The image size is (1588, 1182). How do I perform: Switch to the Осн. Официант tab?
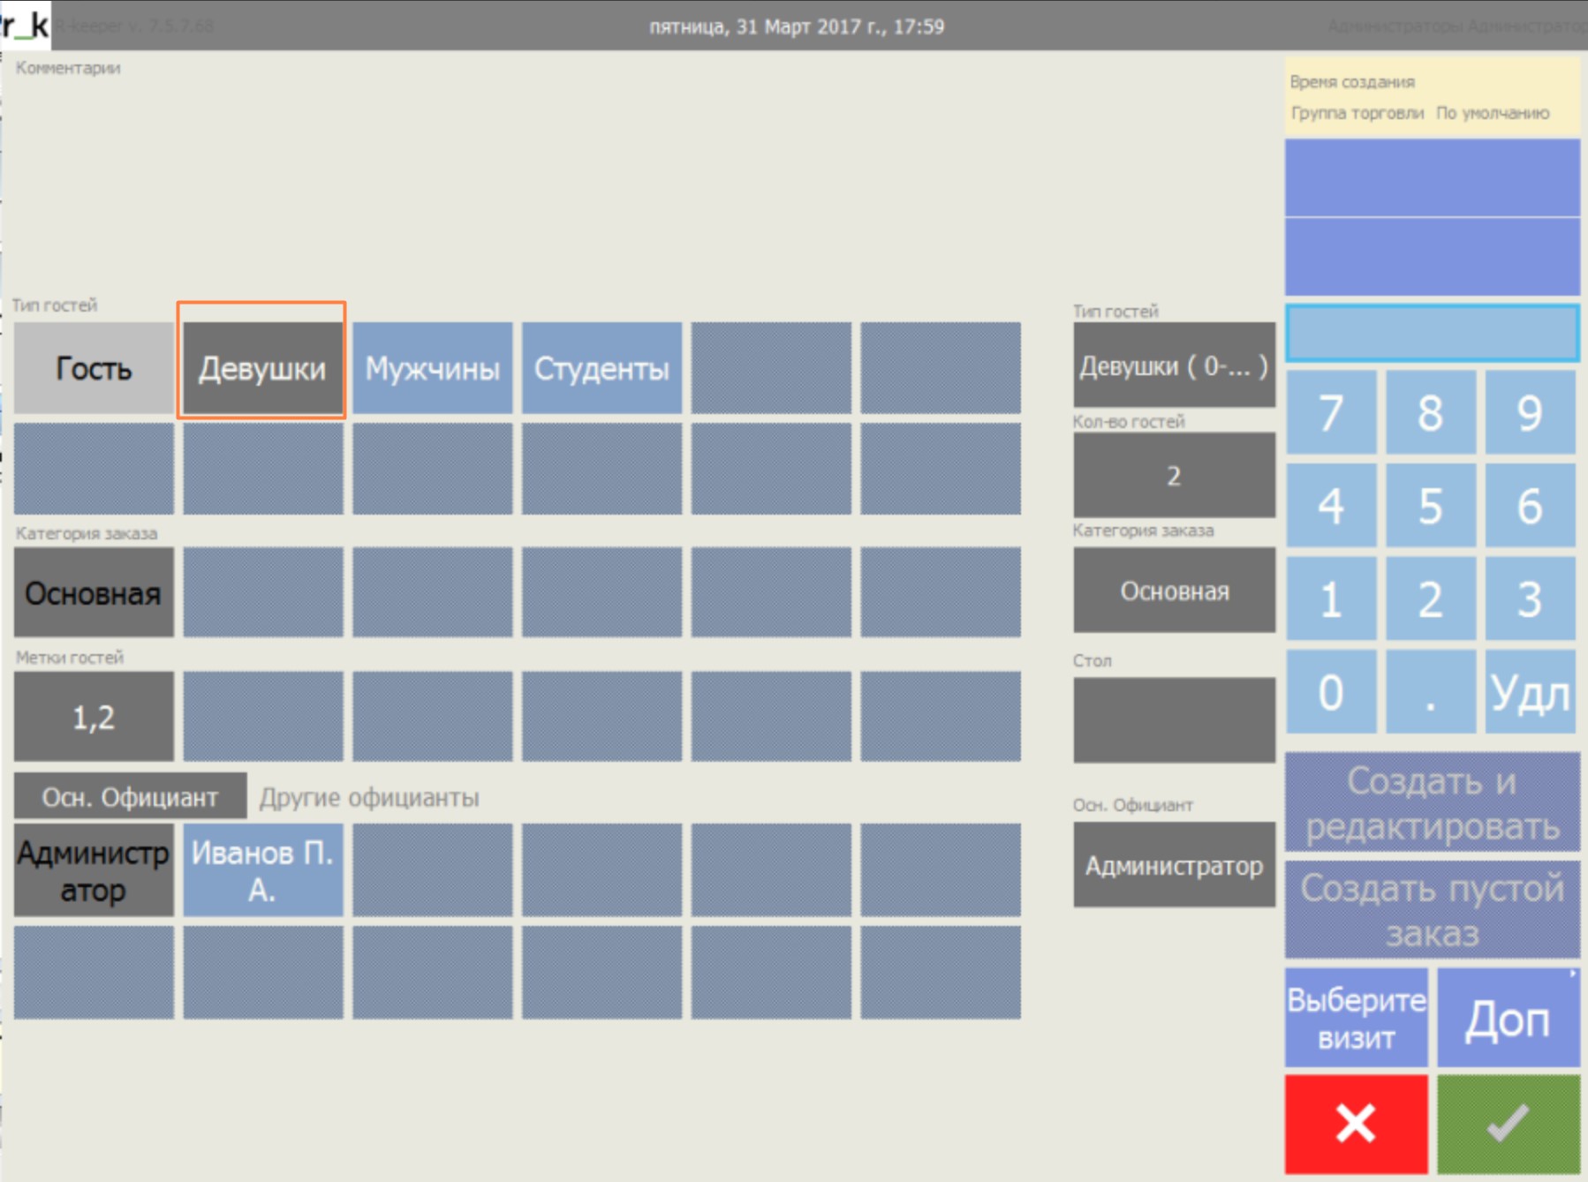click(x=130, y=796)
